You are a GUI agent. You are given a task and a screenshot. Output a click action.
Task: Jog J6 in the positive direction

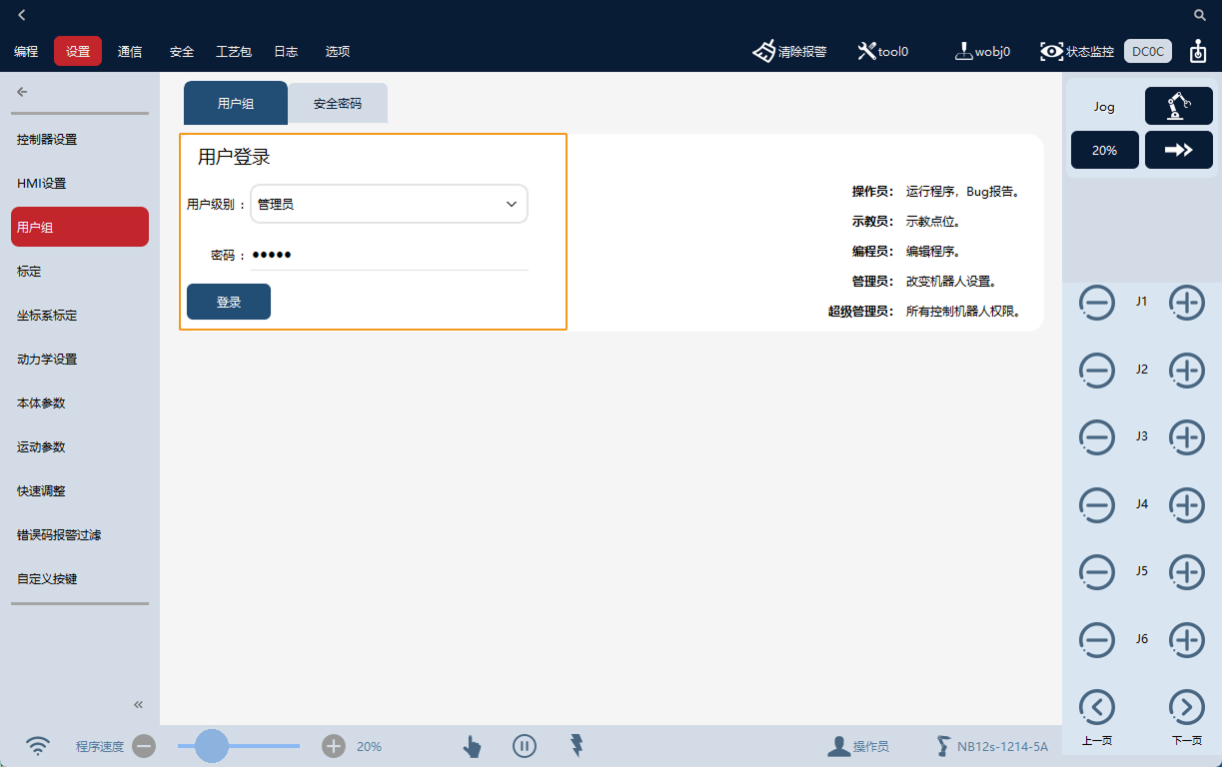1187,640
